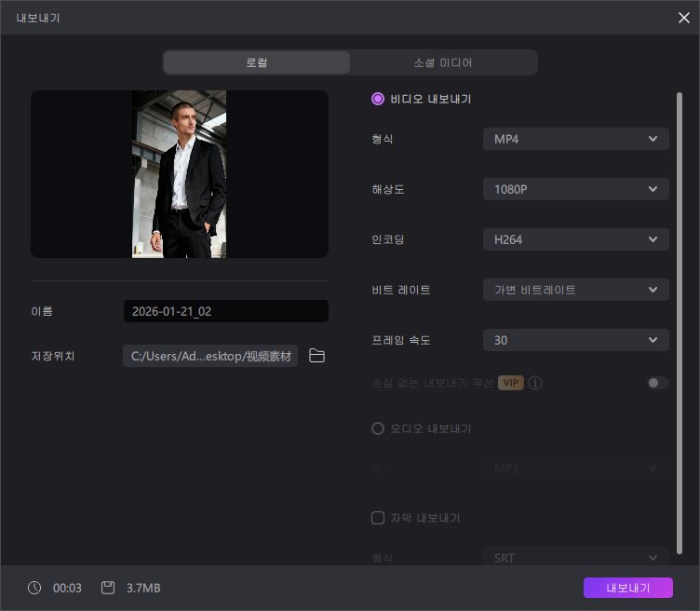Click the clock duration icon
The width and height of the screenshot is (700, 611).
tap(34, 588)
